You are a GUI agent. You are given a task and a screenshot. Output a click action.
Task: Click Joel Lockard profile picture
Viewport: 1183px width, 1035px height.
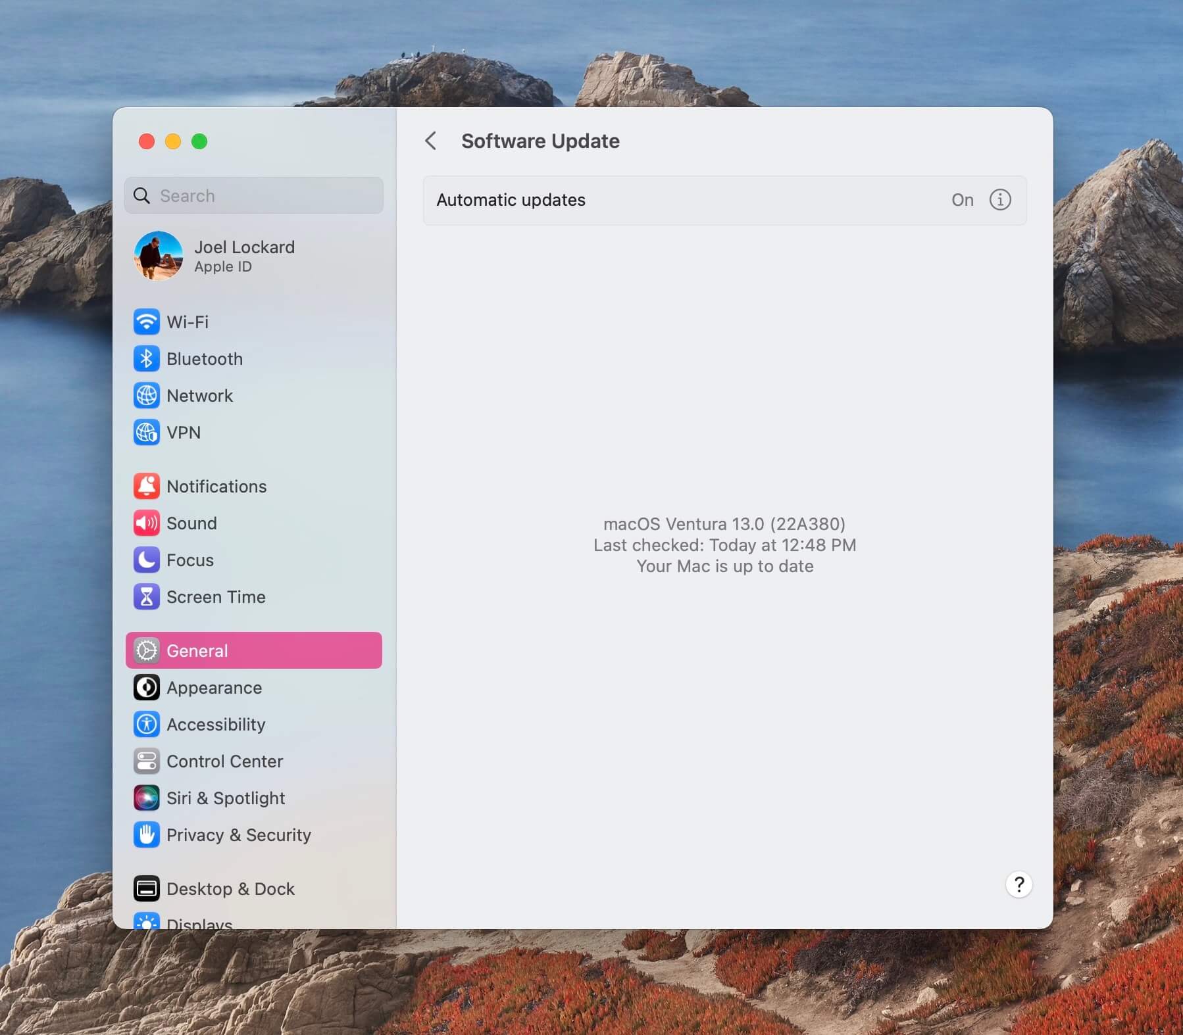click(x=159, y=256)
